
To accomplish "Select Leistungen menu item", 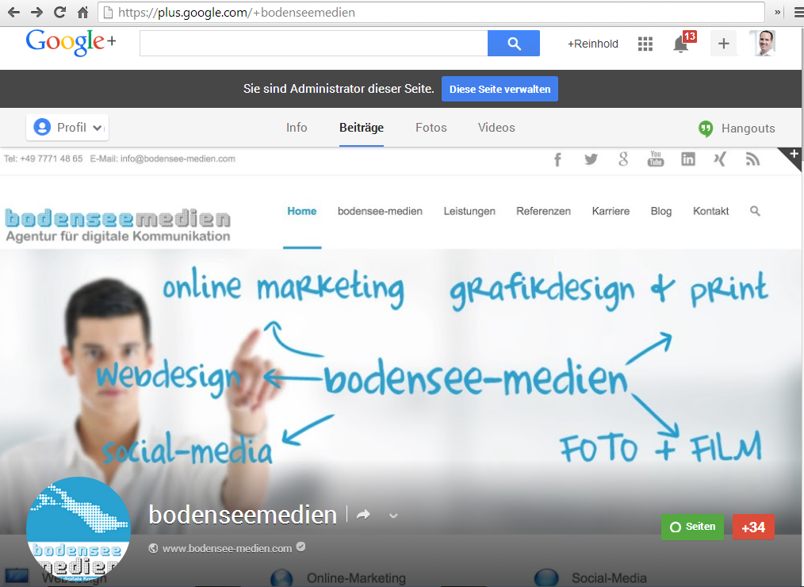I will click(469, 211).
